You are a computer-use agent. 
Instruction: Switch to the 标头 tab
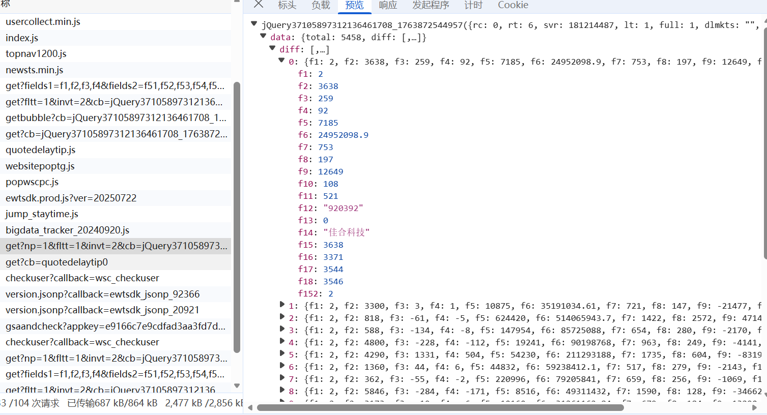point(287,5)
